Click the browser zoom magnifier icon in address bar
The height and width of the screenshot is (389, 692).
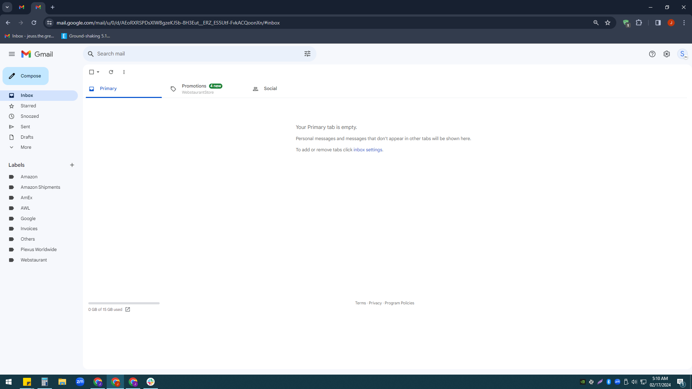click(x=596, y=23)
